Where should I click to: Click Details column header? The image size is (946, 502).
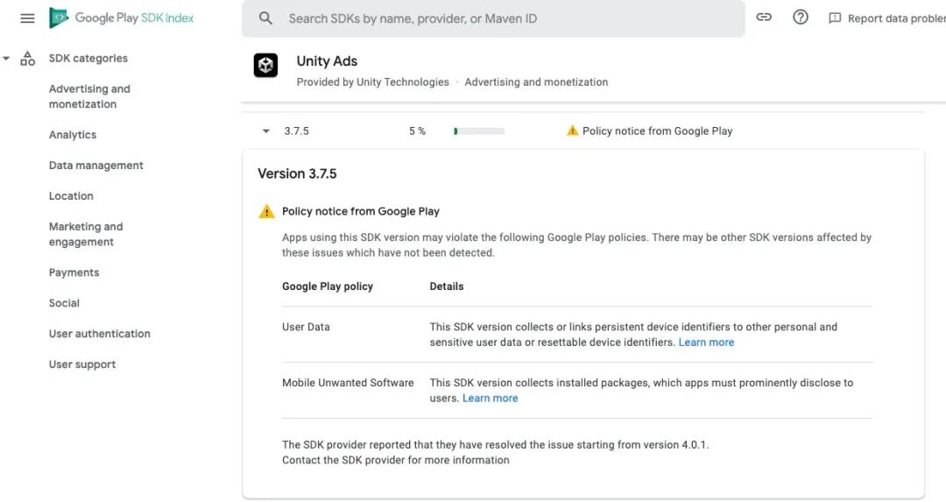[447, 286]
